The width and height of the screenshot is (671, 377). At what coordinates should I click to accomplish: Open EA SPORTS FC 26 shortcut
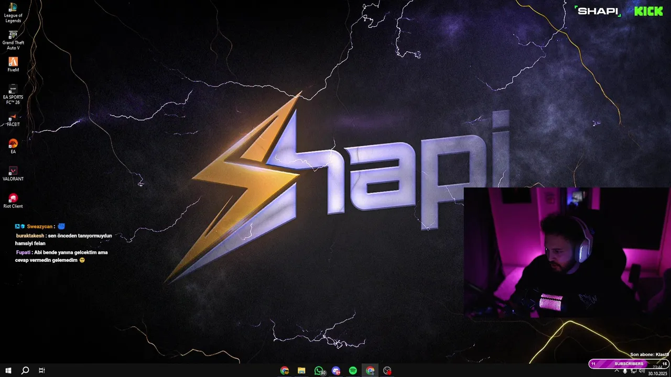tap(13, 95)
